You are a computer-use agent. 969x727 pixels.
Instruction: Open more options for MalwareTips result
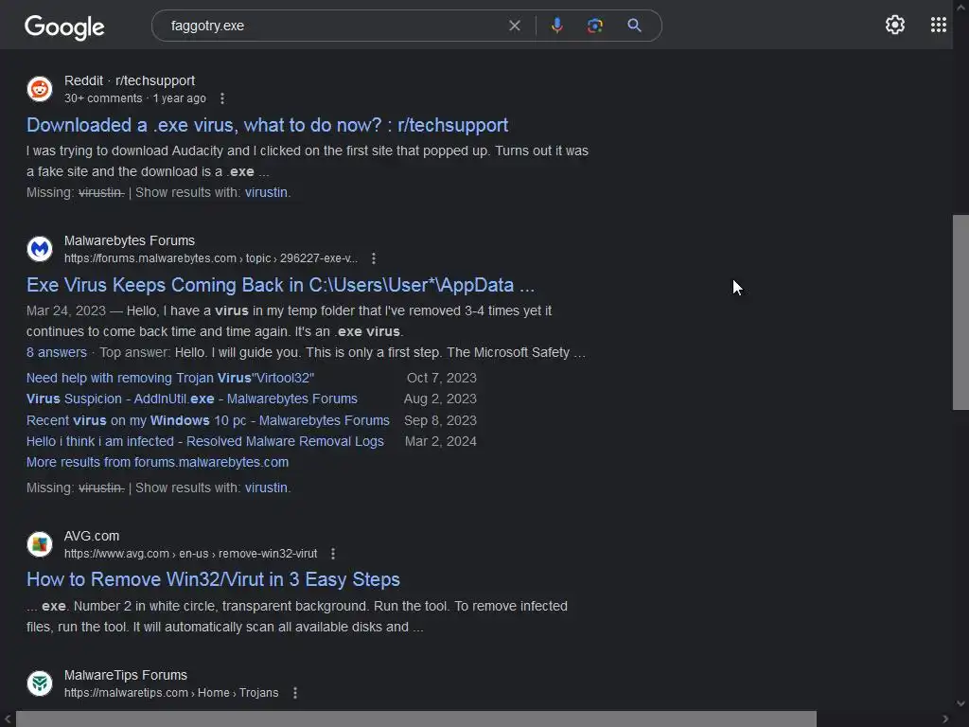pos(295,693)
